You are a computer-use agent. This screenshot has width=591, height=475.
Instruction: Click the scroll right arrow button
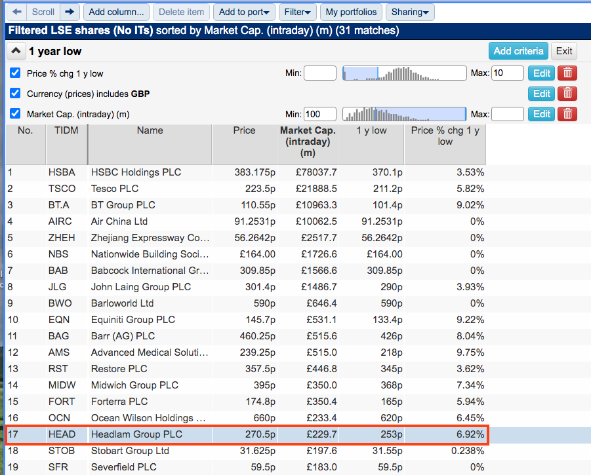pyautogui.click(x=70, y=12)
